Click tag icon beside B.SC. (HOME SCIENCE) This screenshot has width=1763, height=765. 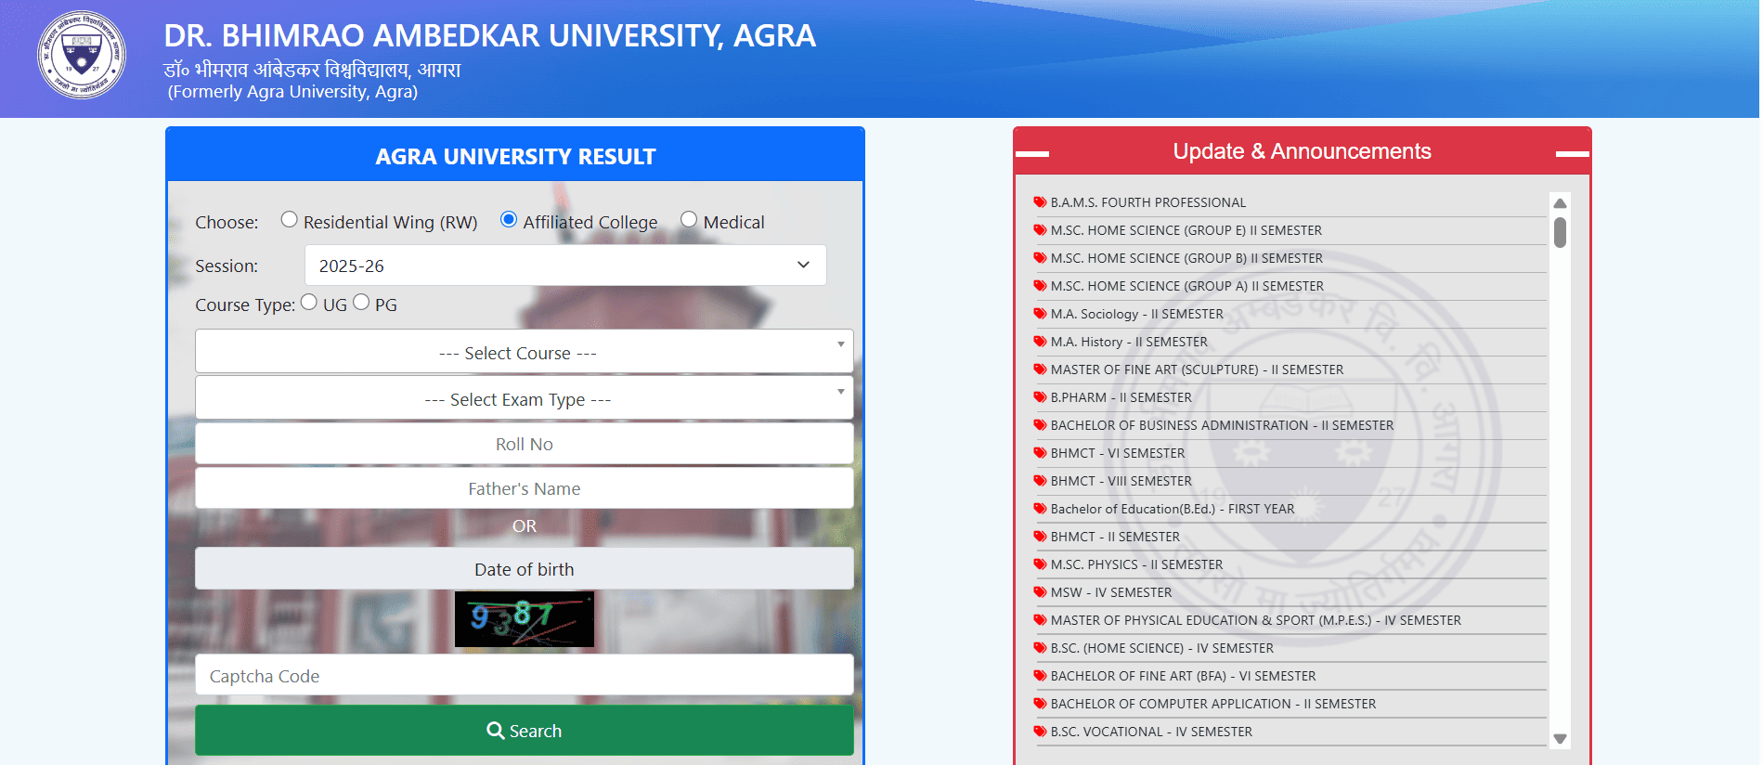click(x=1040, y=648)
